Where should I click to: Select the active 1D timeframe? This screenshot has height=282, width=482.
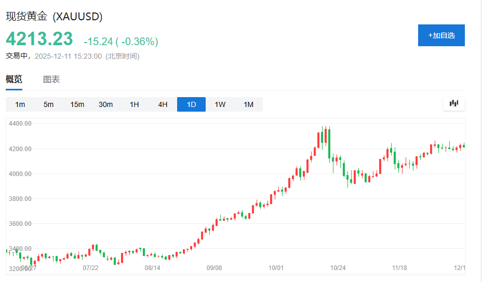tap(191, 104)
